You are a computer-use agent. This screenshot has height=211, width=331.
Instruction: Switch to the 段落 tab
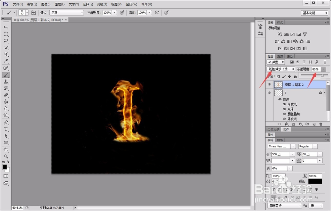point(280,140)
